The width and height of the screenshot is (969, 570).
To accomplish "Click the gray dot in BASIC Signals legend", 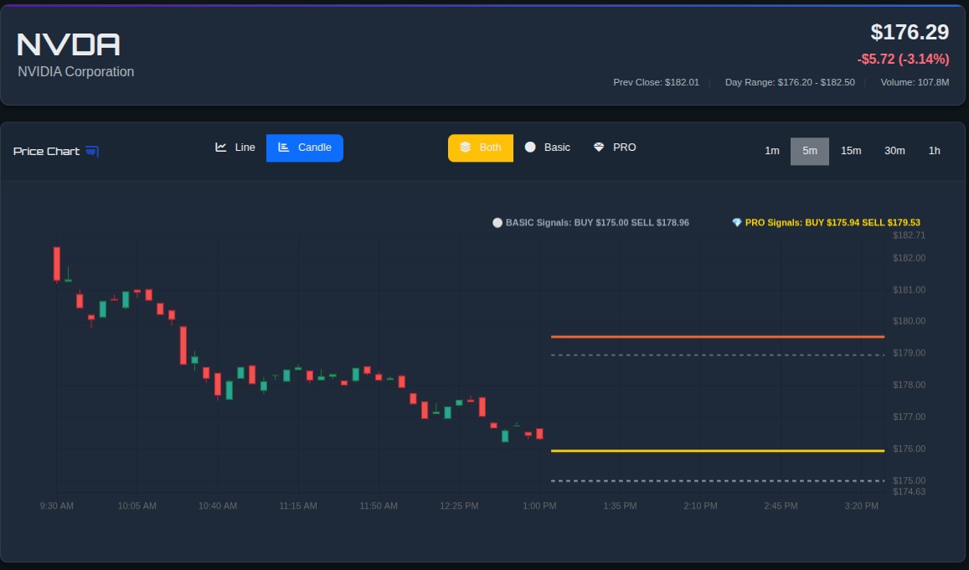I will pyautogui.click(x=497, y=223).
